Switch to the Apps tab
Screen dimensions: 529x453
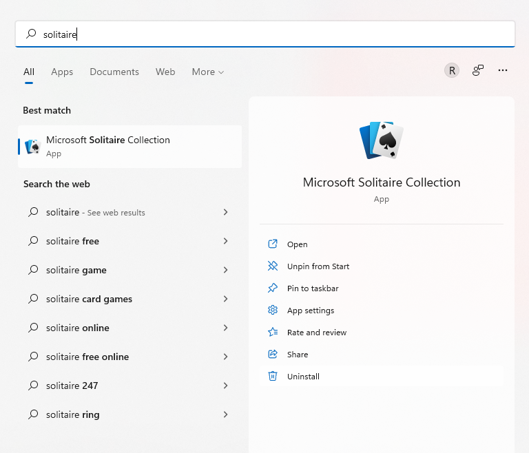(62, 72)
